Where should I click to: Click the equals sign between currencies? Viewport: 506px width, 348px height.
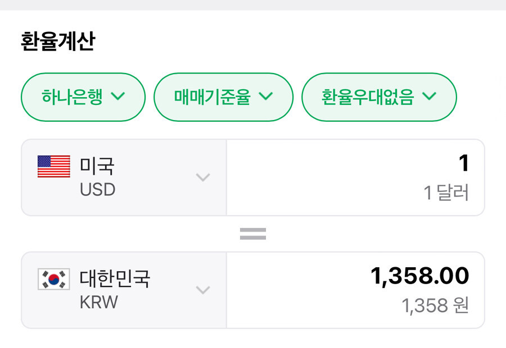coord(253,234)
